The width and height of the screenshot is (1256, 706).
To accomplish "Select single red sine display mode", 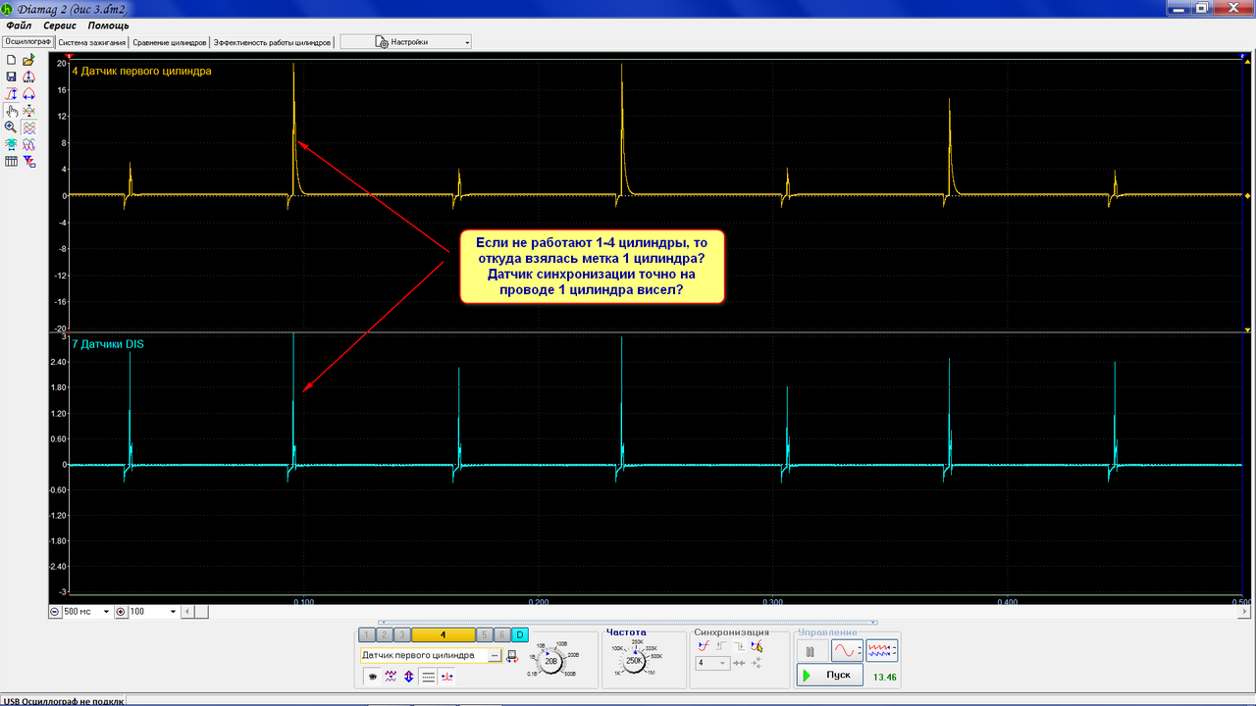I will (848, 651).
